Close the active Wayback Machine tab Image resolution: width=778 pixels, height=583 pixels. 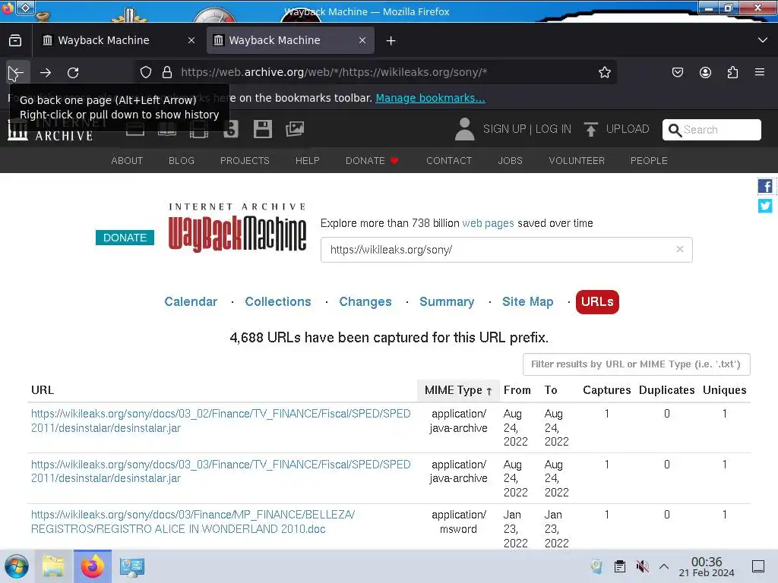[362, 40]
